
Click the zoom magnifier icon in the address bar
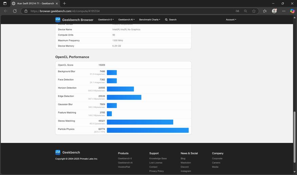(x=245, y=11)
